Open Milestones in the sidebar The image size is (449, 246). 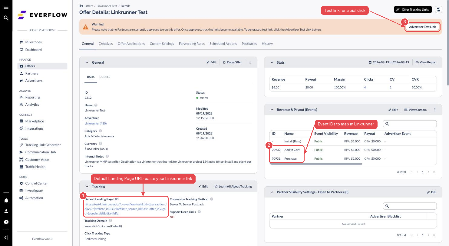pos(33,42)
